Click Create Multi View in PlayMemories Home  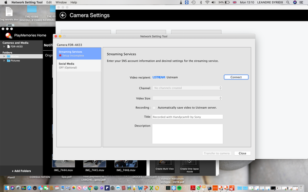(165, 166)
